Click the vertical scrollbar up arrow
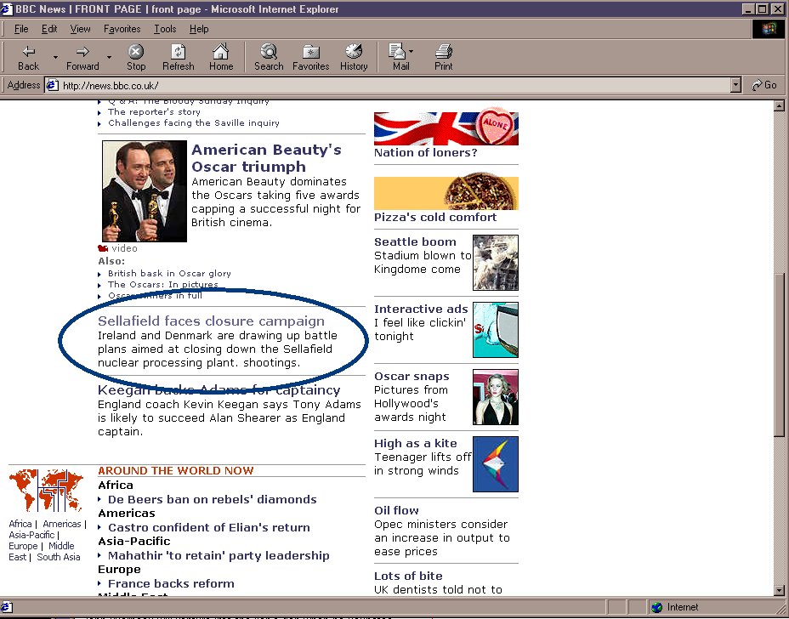The image size is (789, 619). 780,106
